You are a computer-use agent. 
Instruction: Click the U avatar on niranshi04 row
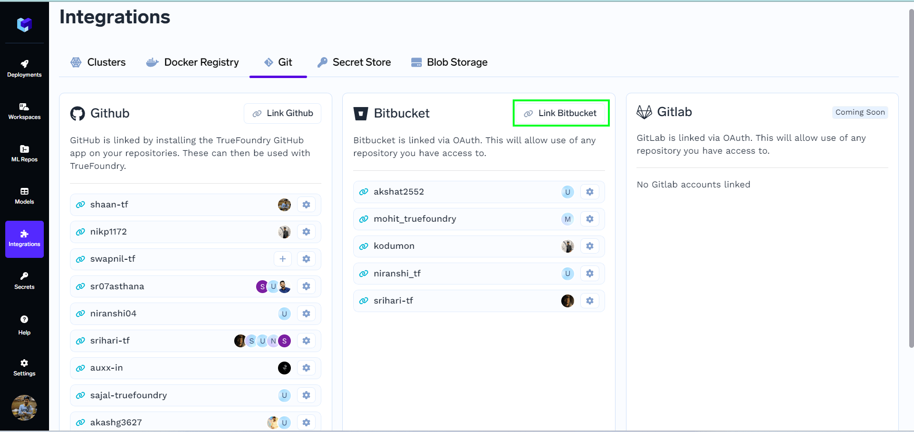click(x=284, y=314)
